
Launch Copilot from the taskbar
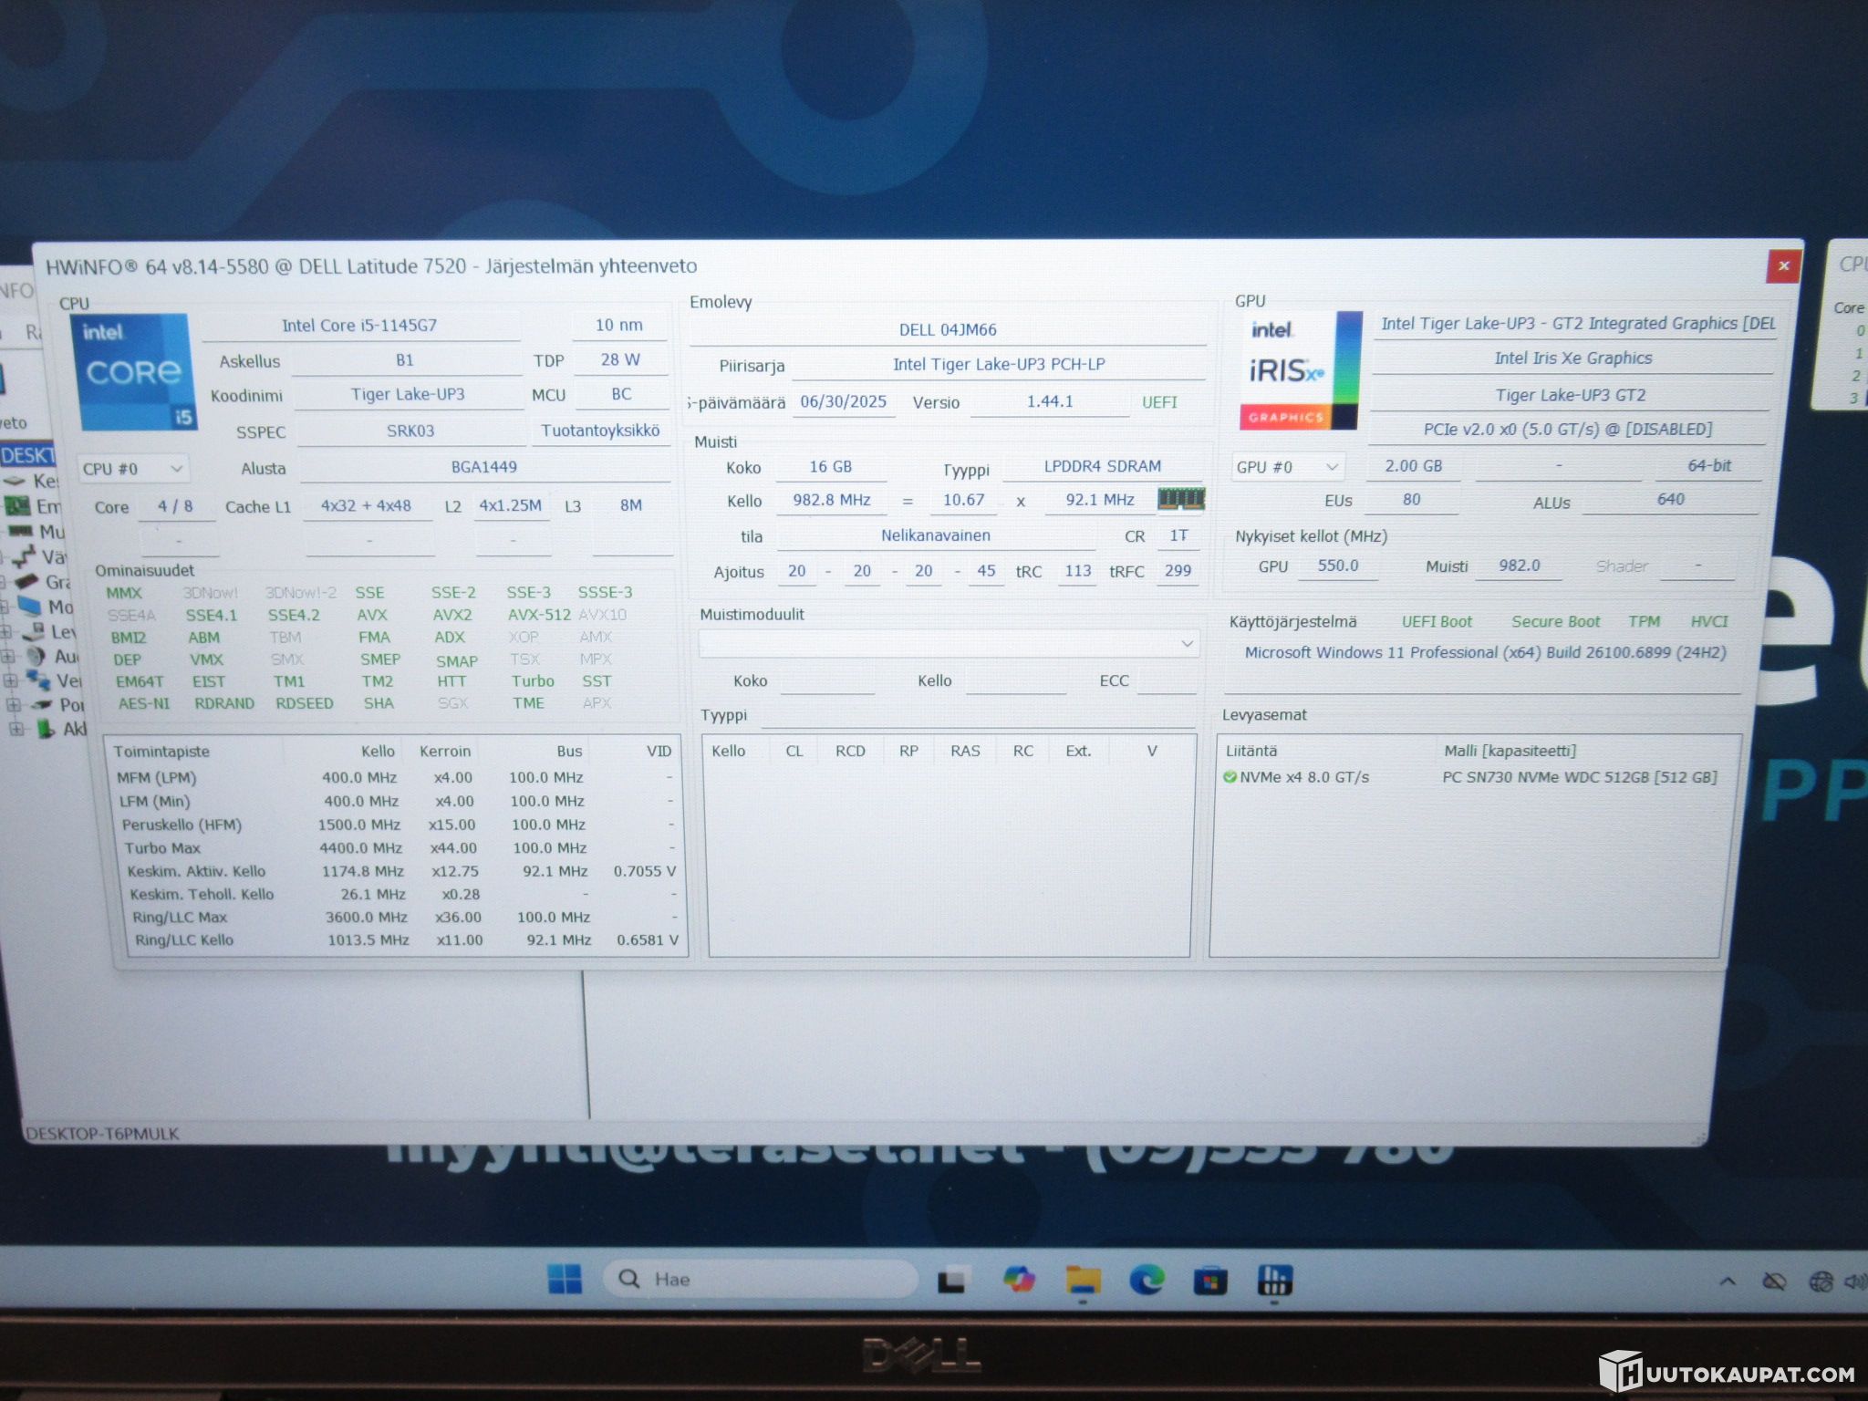coord(1019,1280)
